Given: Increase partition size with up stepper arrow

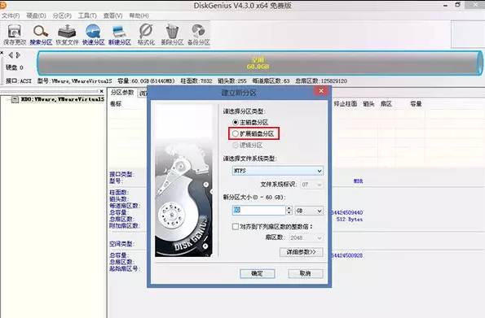Looking at the screenshot, I should coord(289,208).
